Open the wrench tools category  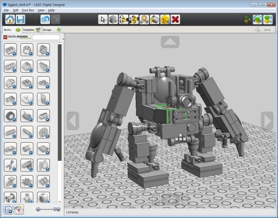[x=10, y=165]
